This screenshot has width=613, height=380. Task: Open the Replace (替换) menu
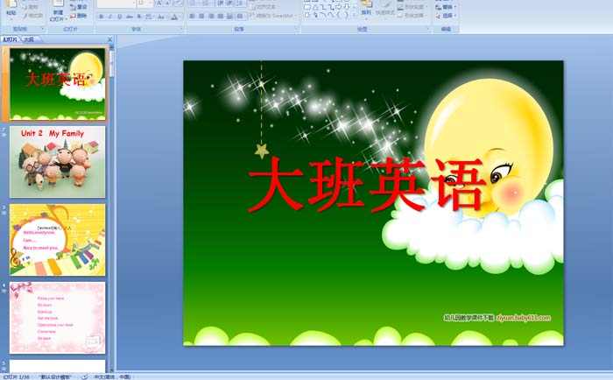[446, 7]
